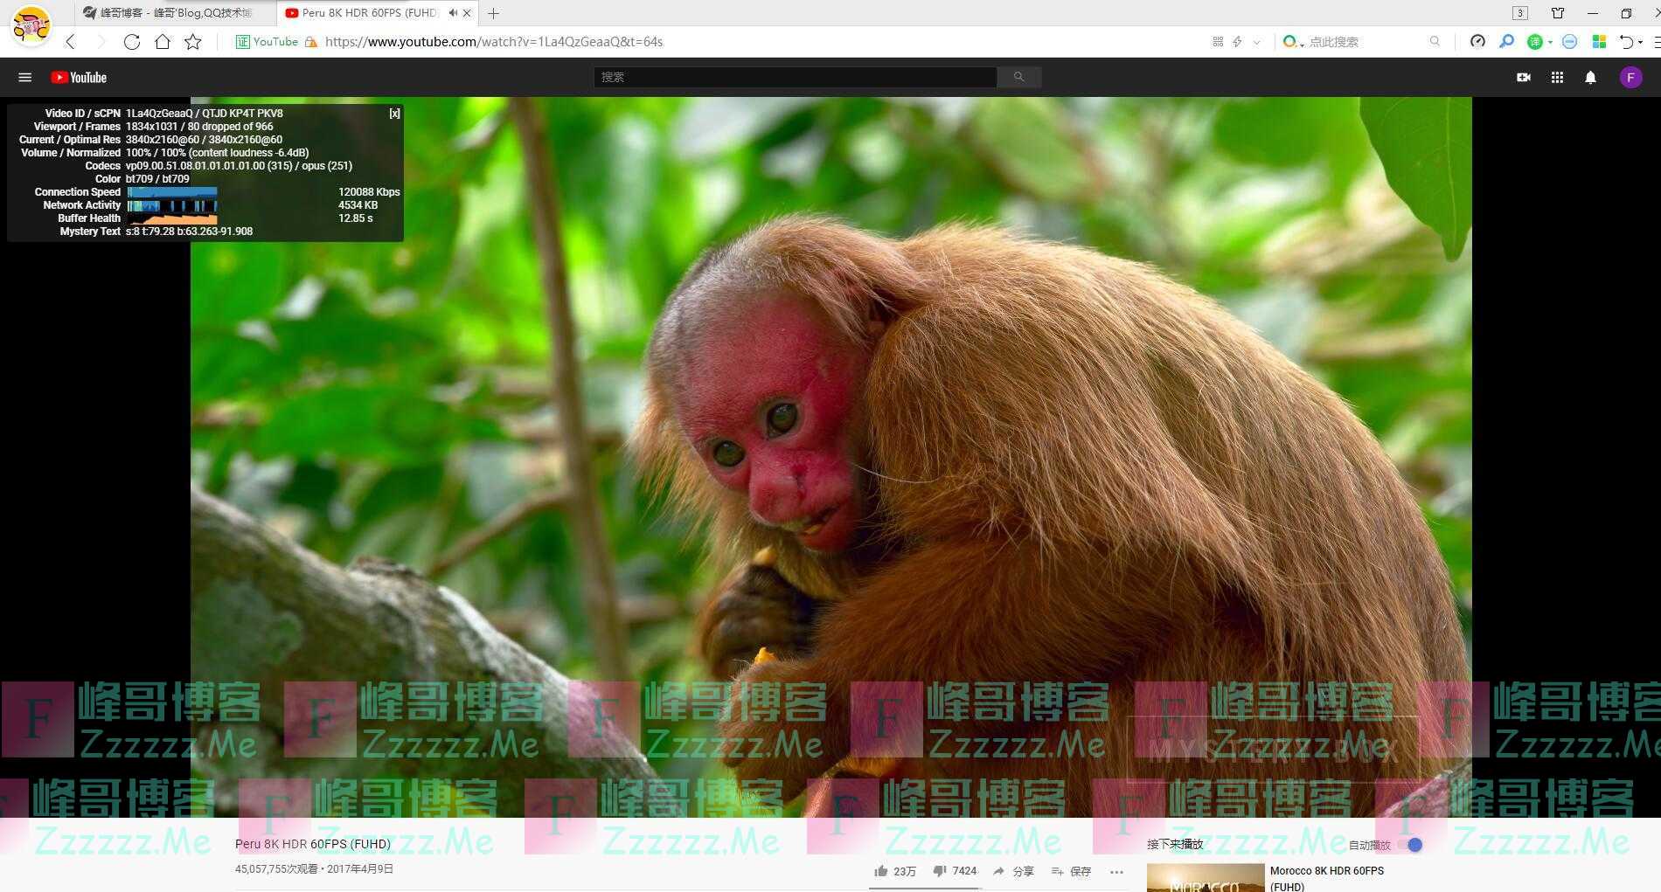Close the stats for nerds overlay

(x=394, y=114)
